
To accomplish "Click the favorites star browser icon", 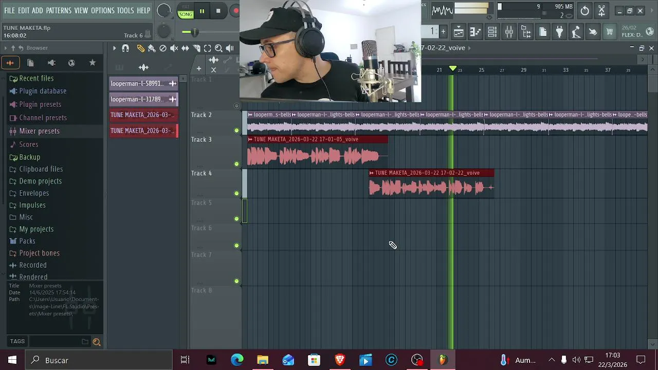I will (x=93, y=63).
